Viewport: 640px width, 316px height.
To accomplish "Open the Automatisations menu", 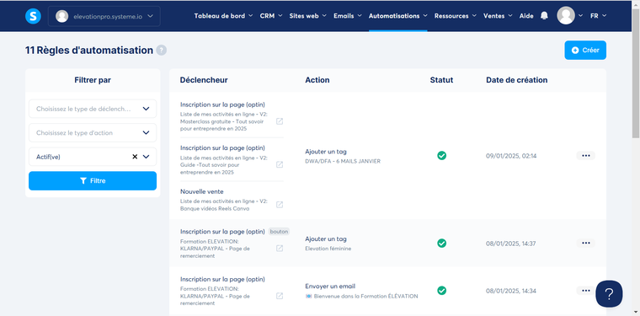I will point(398,16).
